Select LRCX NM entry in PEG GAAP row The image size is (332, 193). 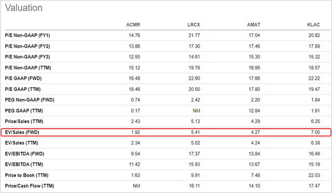tap(196, 111)
